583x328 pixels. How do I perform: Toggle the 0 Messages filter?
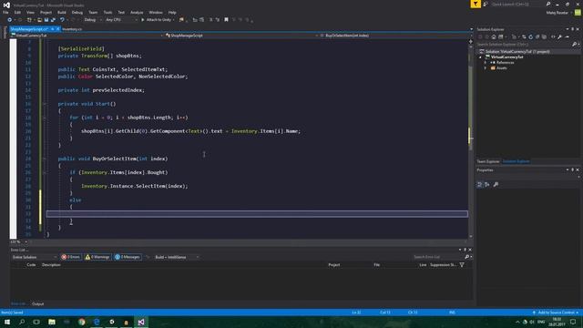tap(128, 257)
